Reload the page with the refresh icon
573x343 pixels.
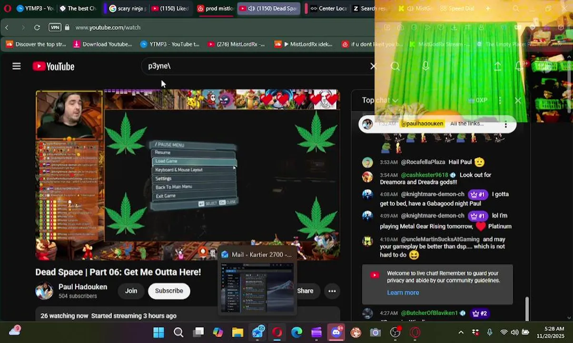(37, 28)
